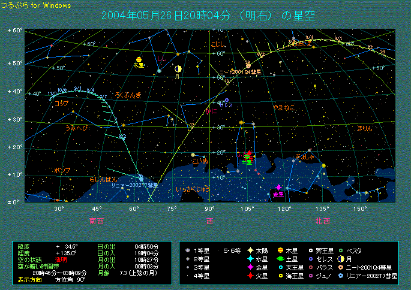Image resolution: width=411 pixels, height=290 pixels.
Task: Click the 西 (west) direction label
Action: click(209, 220)
